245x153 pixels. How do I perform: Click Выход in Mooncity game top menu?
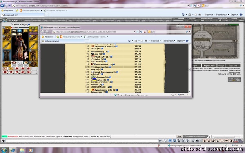tap(234, 19)
